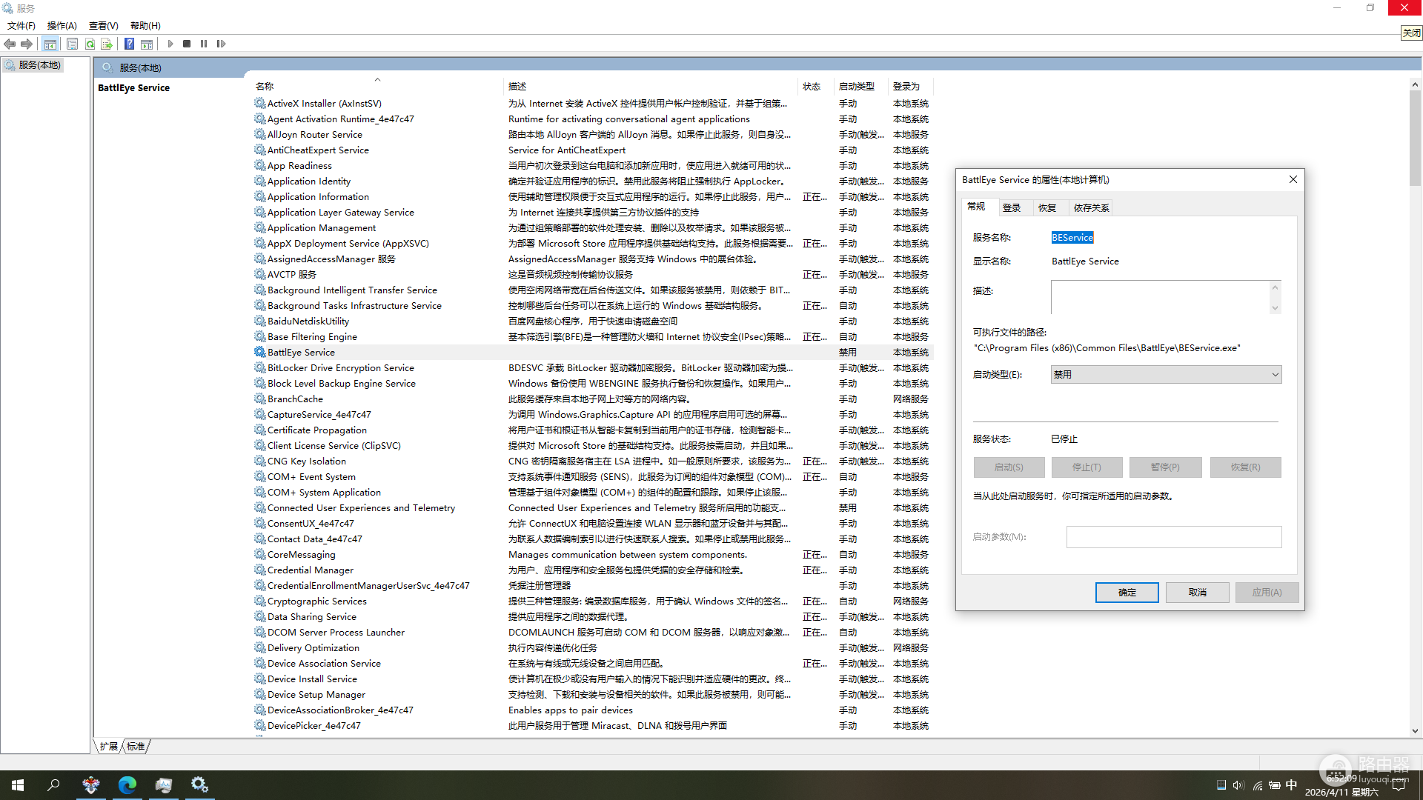Click the Stop Service square toolbar icon

tap(187, 44)
